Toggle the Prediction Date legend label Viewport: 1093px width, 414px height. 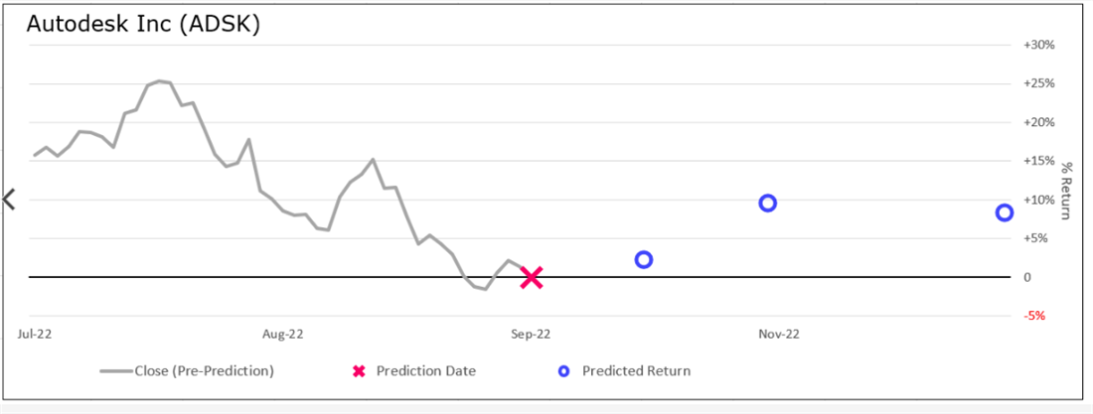point(425,371)
